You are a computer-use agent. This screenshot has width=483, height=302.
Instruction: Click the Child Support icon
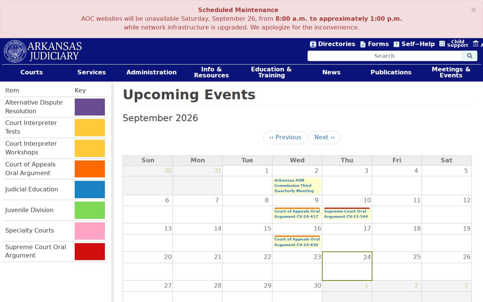click(x=442, y=43)
